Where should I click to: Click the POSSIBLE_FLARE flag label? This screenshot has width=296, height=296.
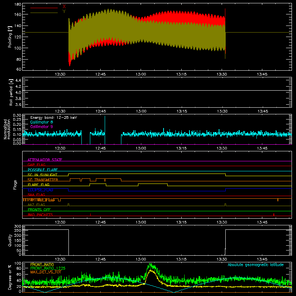pyautogui.click(x=43, y=170)
